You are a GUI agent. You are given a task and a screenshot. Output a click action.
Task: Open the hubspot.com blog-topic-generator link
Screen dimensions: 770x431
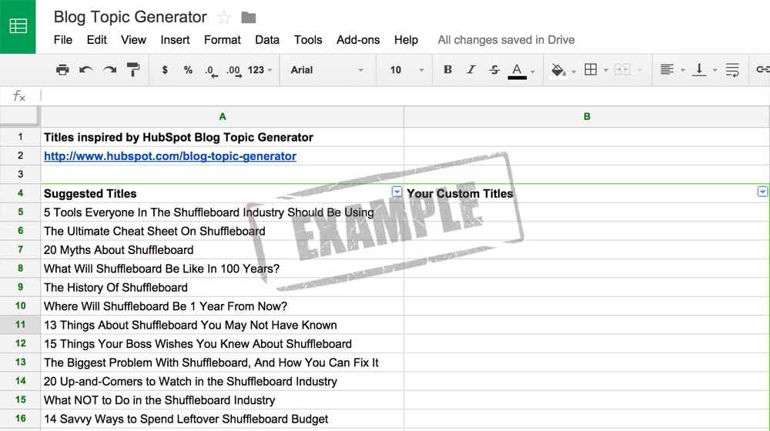170,156
